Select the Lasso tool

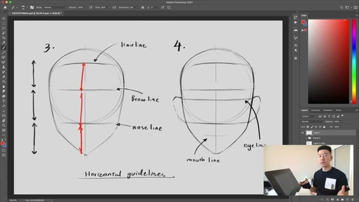tap(4, 28)
